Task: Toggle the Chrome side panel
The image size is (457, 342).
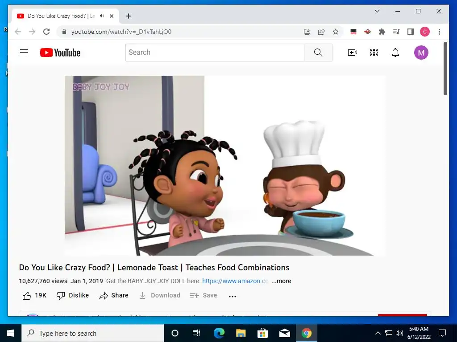Action: [x=411, y=32]
